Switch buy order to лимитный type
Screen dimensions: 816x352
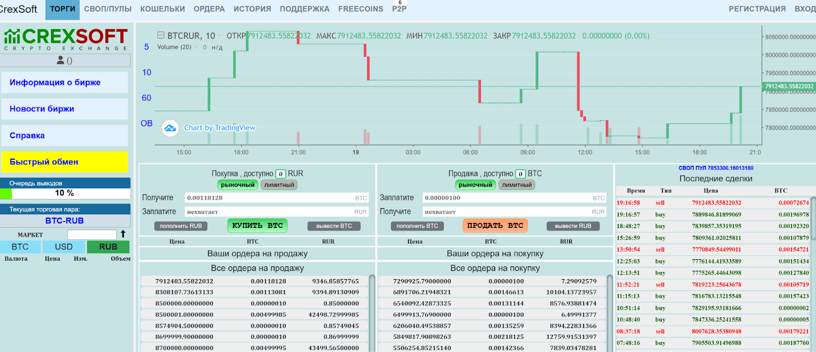(279, 185)
